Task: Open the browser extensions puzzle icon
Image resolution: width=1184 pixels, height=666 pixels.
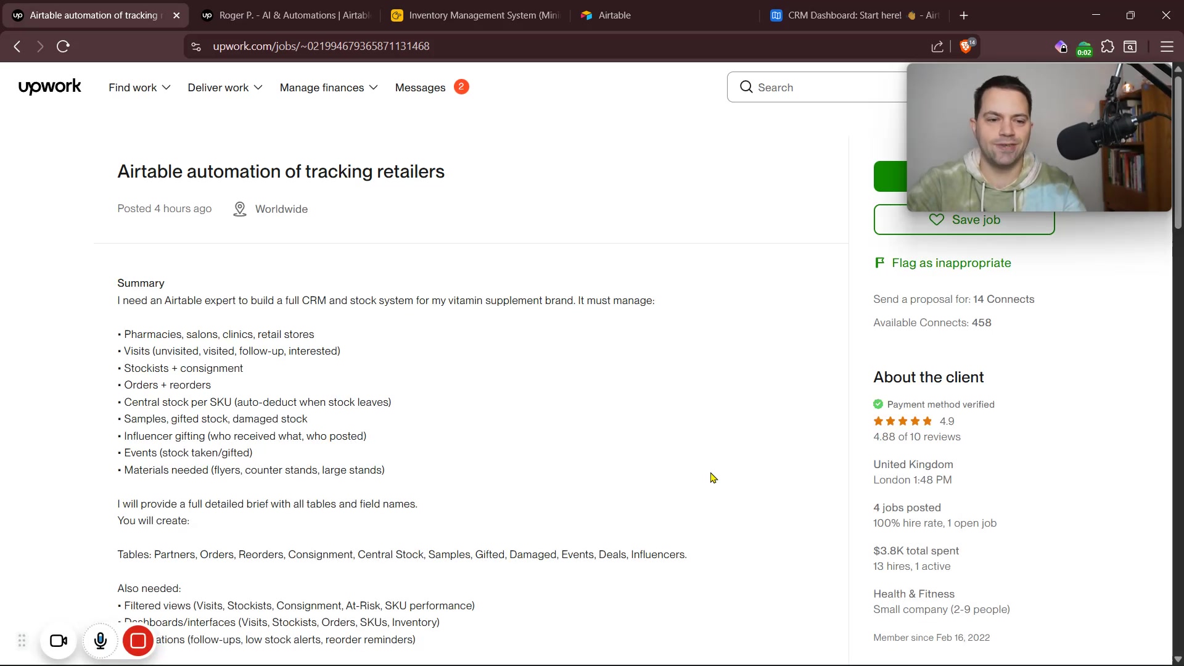Action: pos(1108,47)
